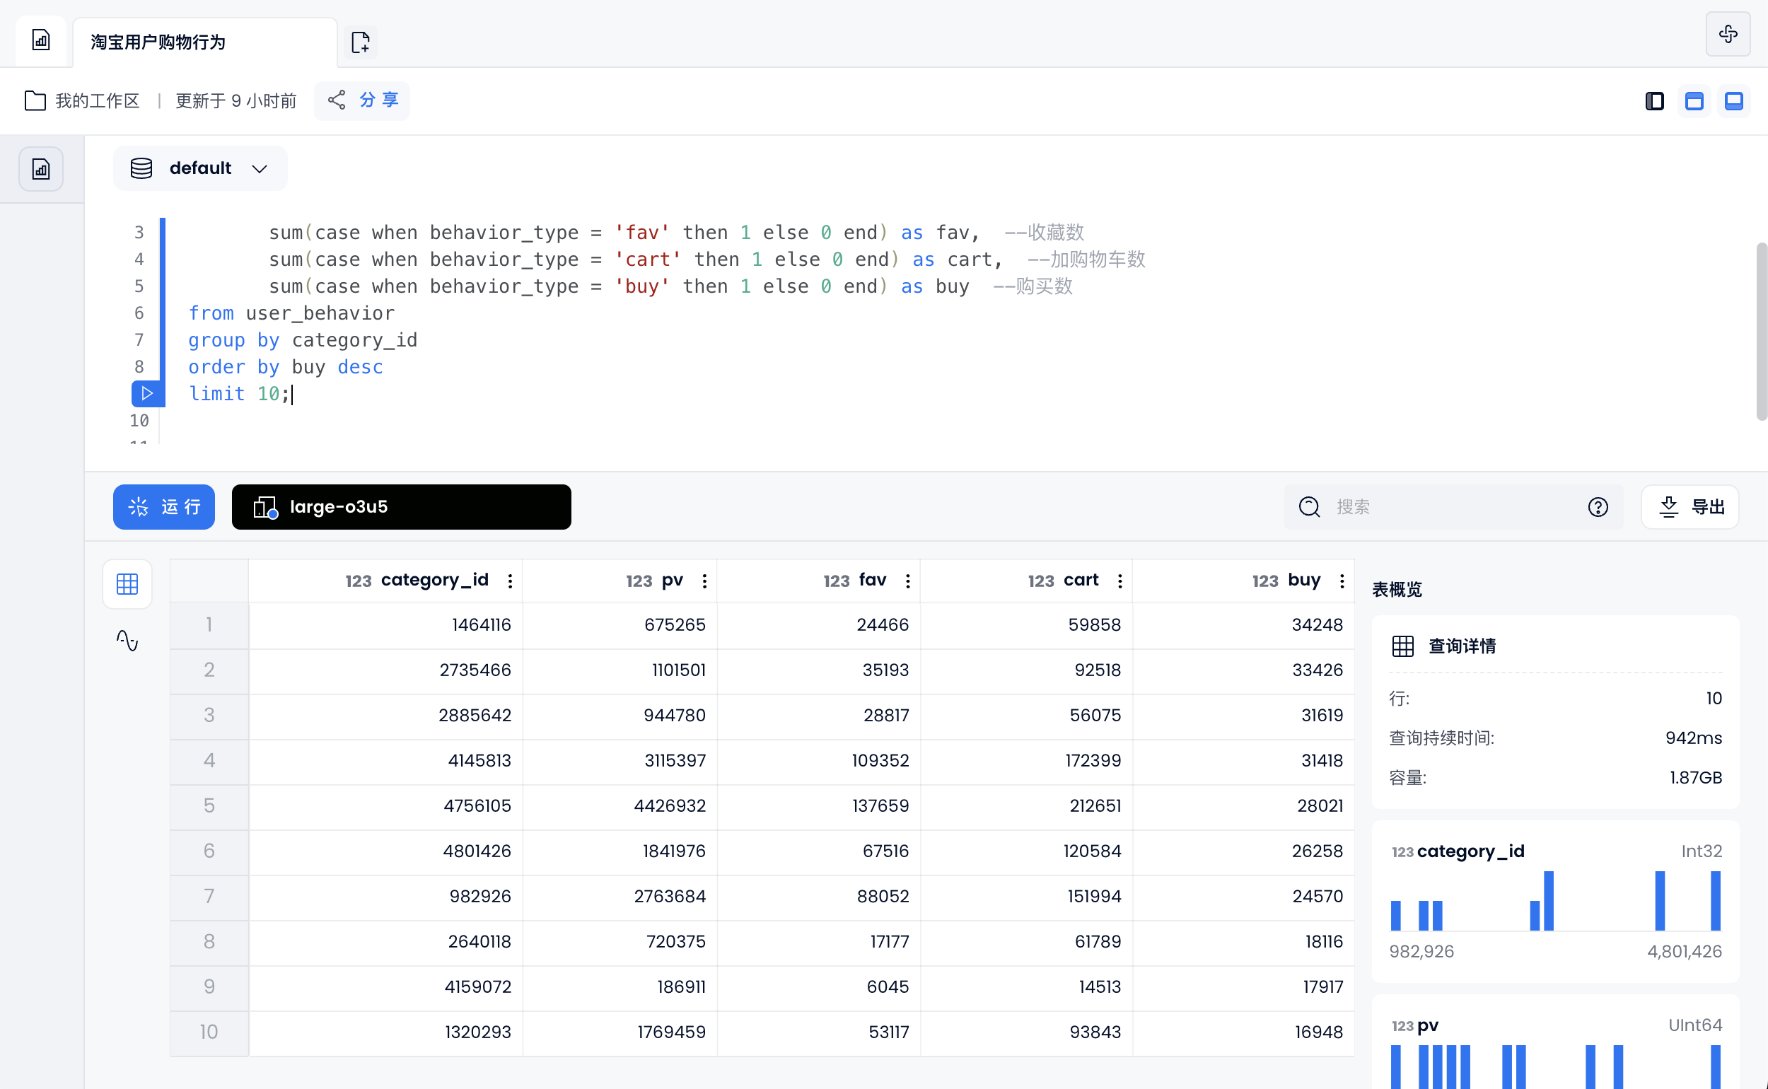Open the worksheet list icon at top-left

pyautogui.click(x=41, y=40)
